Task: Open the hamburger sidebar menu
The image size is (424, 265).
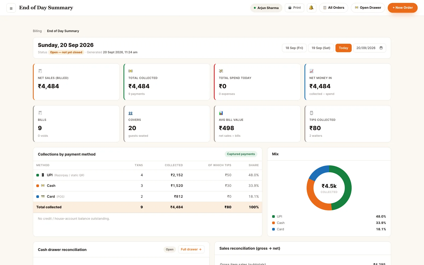Action: 11,8
